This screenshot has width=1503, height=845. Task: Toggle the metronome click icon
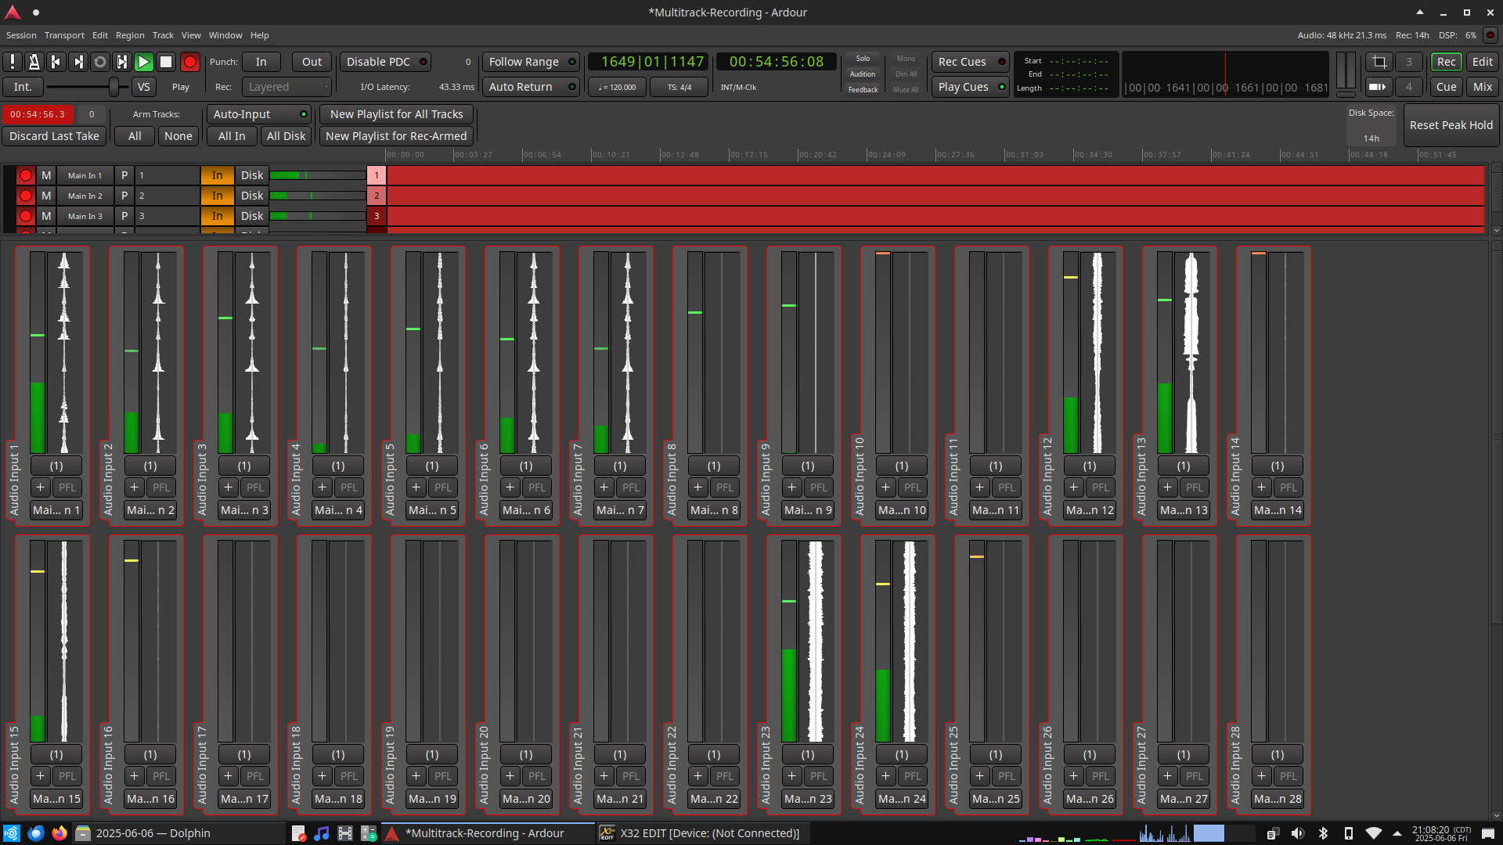pos(34,62)
